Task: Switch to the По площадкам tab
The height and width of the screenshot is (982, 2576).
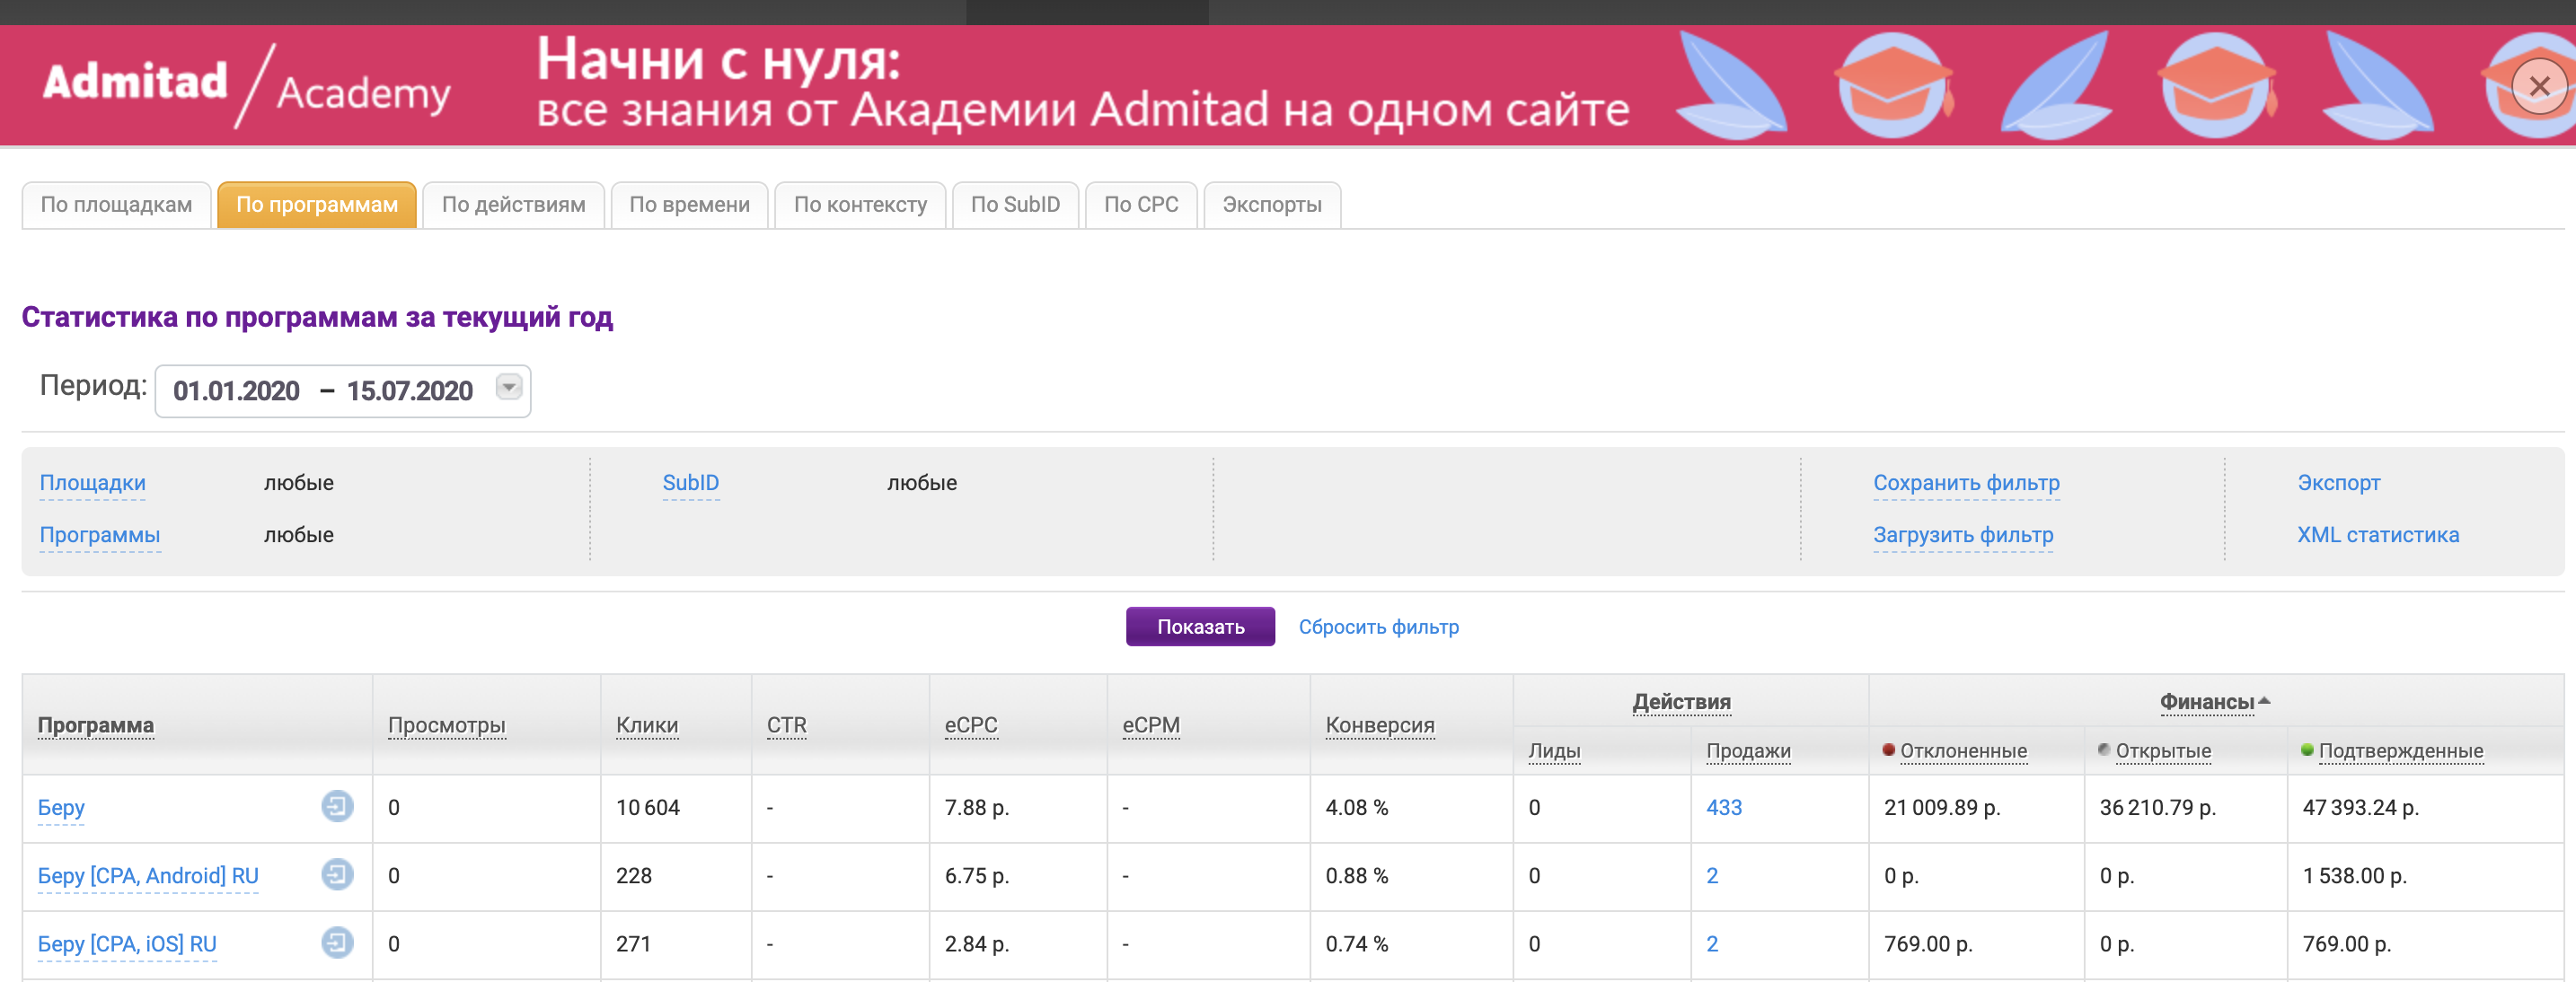Action: click(x=116, y=205)
